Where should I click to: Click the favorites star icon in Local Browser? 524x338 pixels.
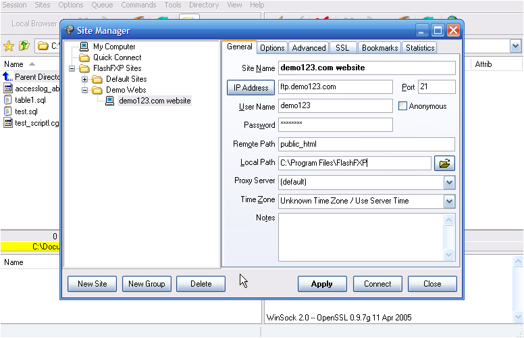click(x=9, y=46)
